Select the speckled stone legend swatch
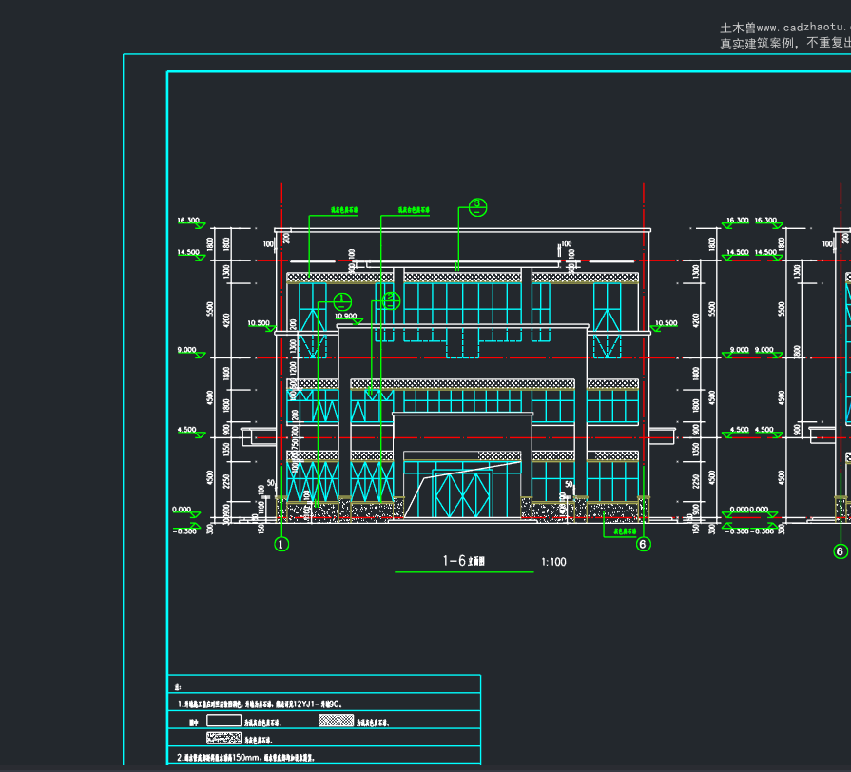The height and width of the screenshot is (772, 851). 224,738
